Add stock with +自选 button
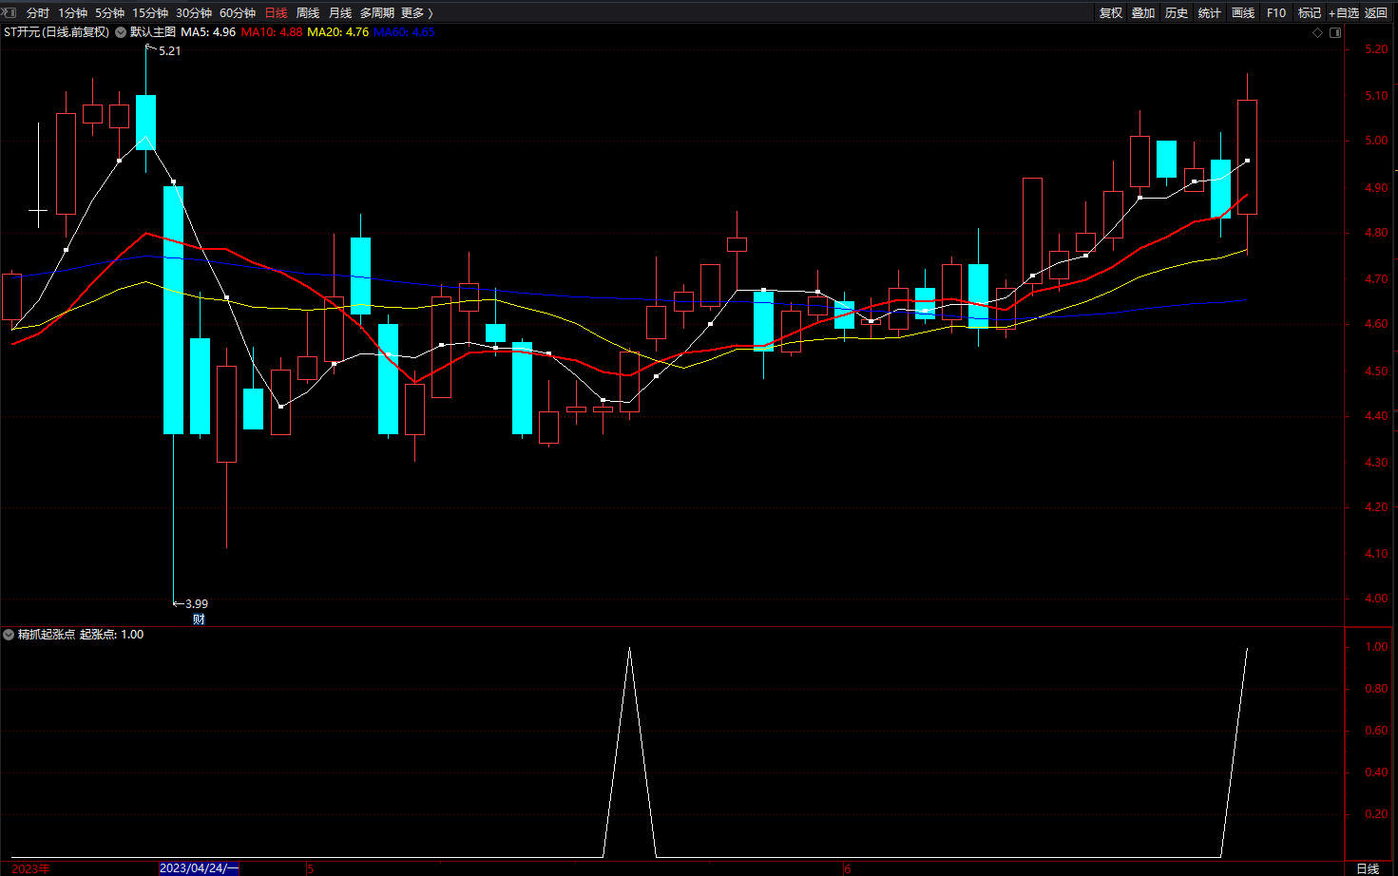 point(1344,13)
